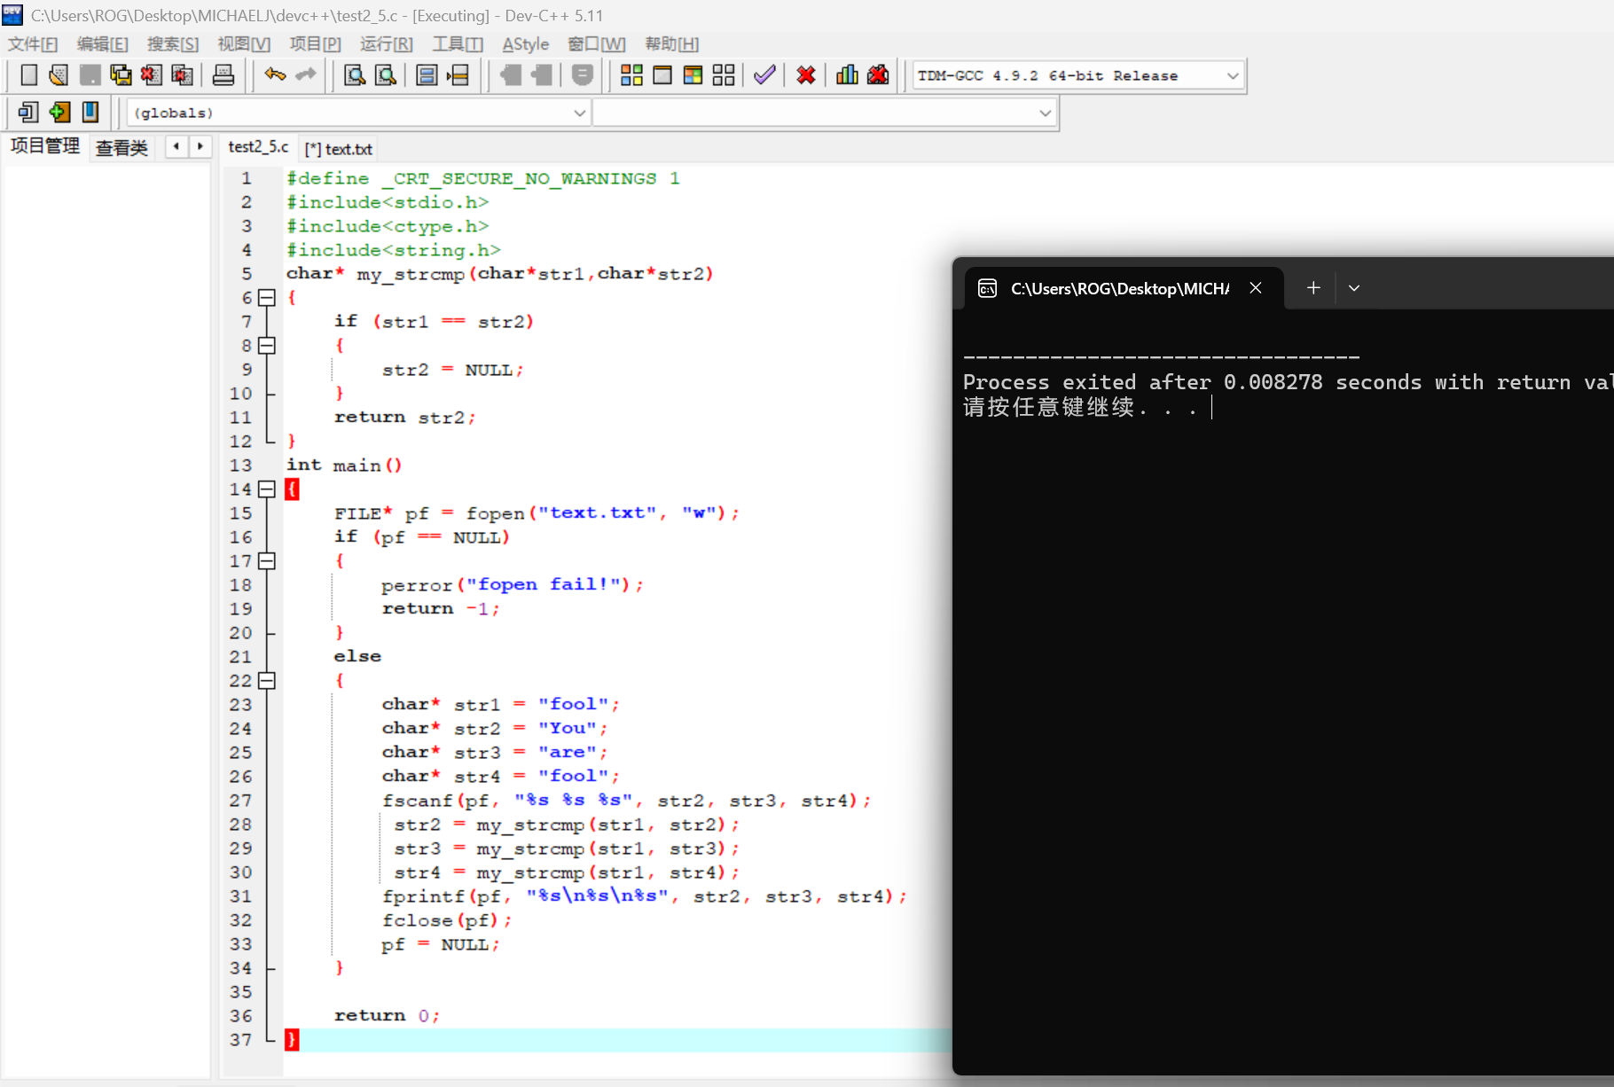Click the green plus icon in second toolbar row
Screen dimensions: 1614x1087
click(x=59, y=112)
